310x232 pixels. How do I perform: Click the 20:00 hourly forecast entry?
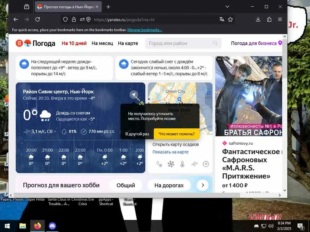click(x=31, y=157)
